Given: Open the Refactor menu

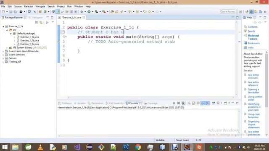Looking at the screenshot, I should pos(28,6).
